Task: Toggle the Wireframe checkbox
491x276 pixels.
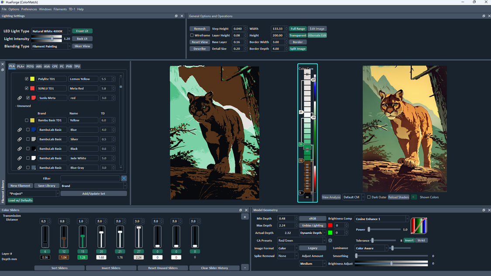Action: [191, 35]
